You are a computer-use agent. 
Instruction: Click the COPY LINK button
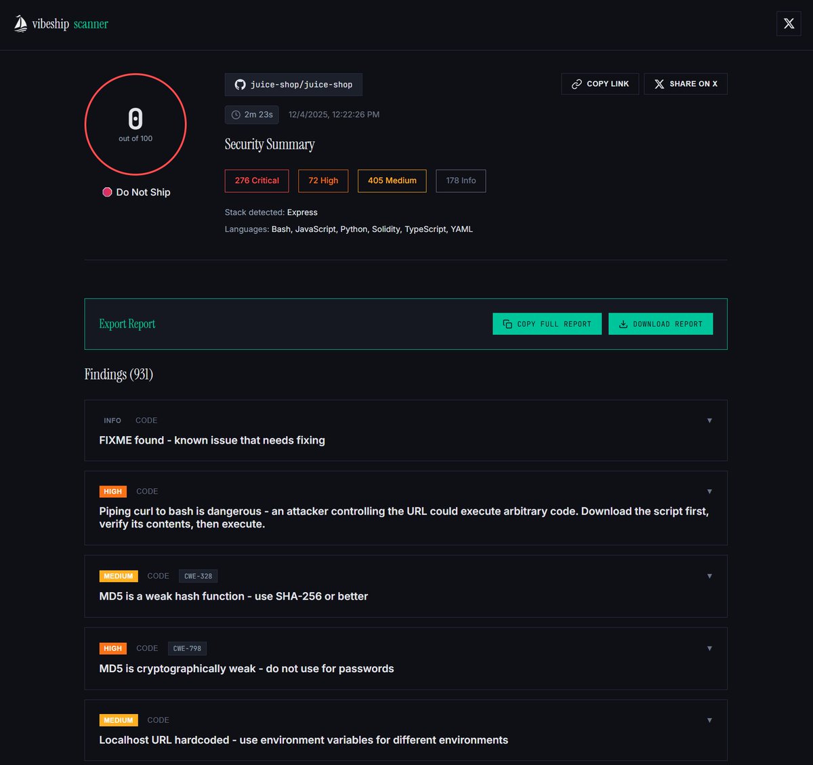click(x=600, y=84)
